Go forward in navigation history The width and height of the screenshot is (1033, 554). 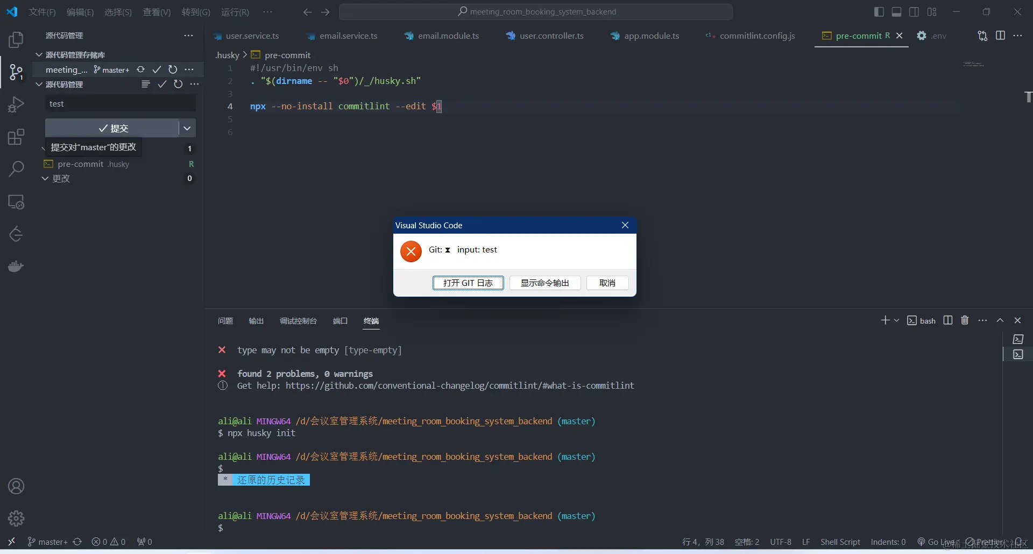click(325, 12)
